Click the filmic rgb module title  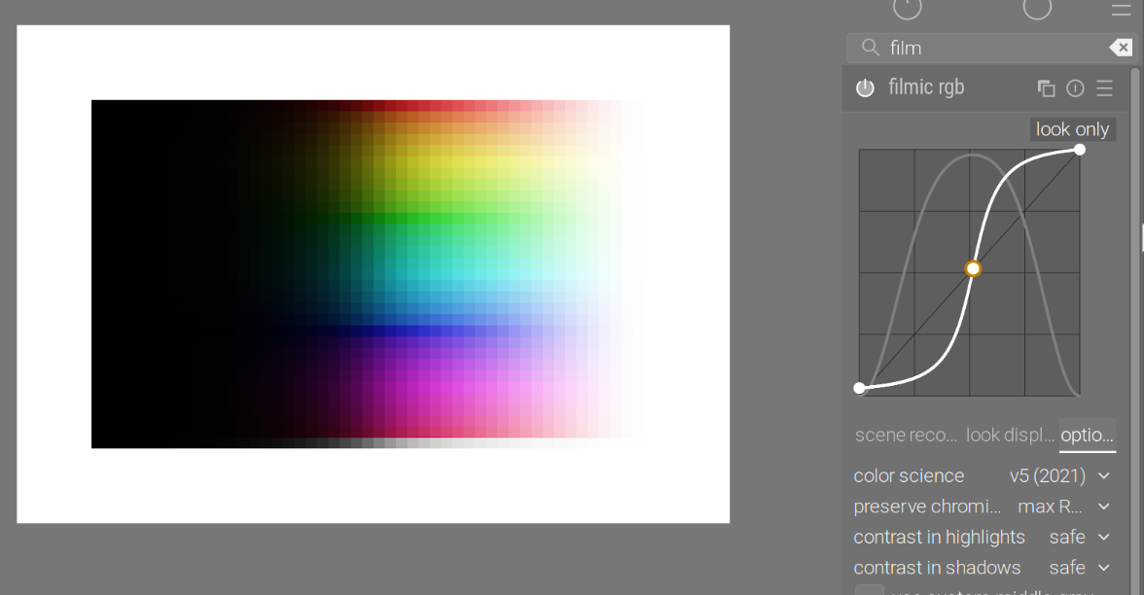[926, 87]
